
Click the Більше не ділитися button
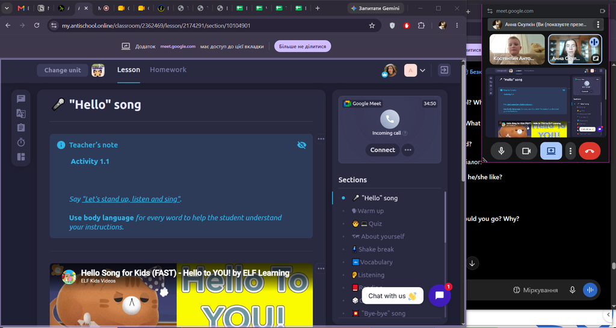303,46
